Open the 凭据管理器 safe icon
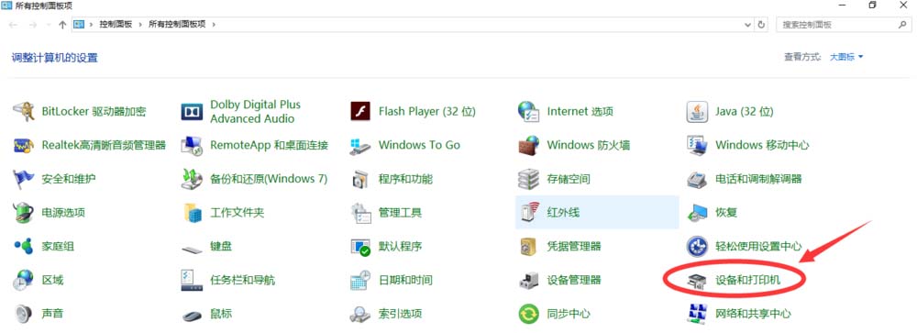 tap(529, 247)
